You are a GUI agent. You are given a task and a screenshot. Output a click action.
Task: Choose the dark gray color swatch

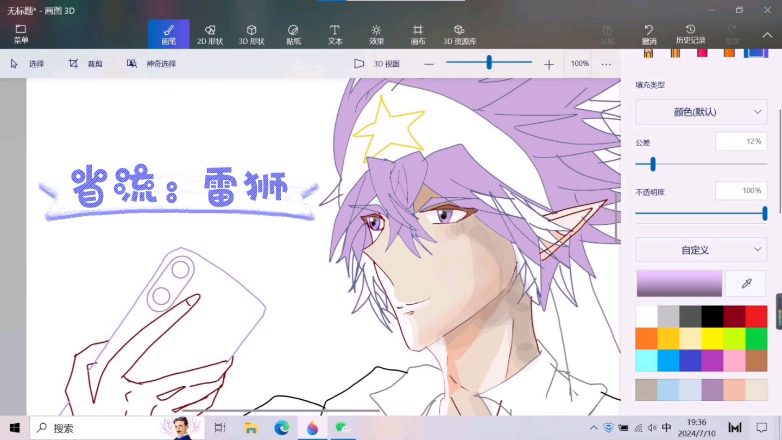(690, 316)
